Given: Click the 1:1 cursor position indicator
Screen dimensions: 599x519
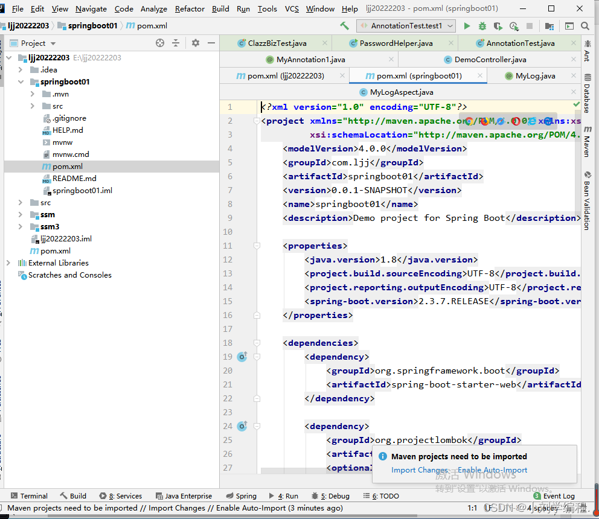Looking at the screenshot, I should click(472, 508).
